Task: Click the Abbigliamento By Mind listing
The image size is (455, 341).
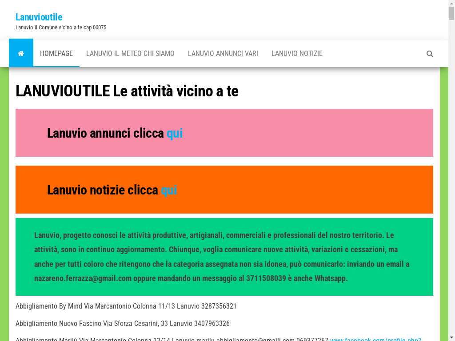Action: tap(126, 306)
